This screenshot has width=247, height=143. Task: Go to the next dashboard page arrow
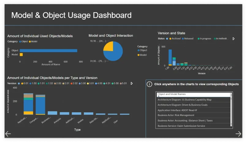point(238,134)
